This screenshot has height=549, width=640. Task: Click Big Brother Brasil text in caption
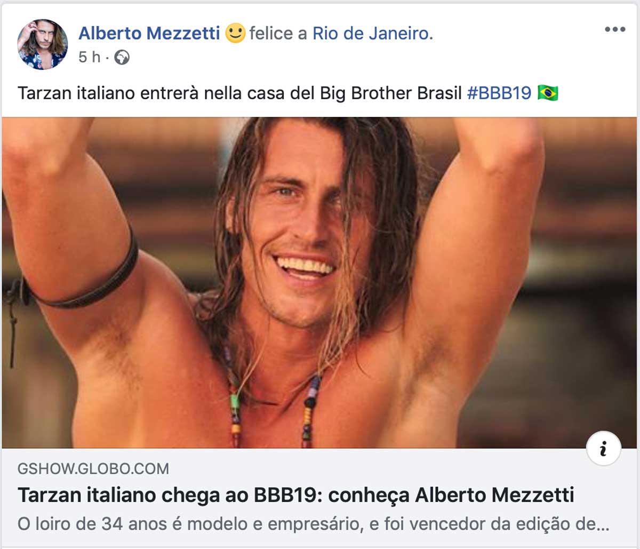(x=390, y=93)
